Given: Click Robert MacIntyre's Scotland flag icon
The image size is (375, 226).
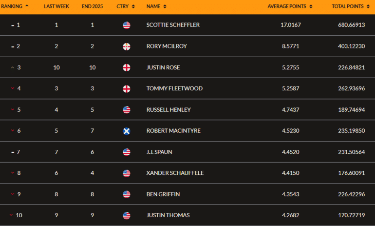Looking at the screenshot, I should (x=127, y=131).
